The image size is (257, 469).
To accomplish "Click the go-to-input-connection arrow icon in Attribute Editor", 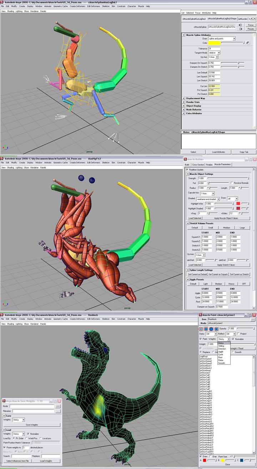I will click(x=240, y=25).
